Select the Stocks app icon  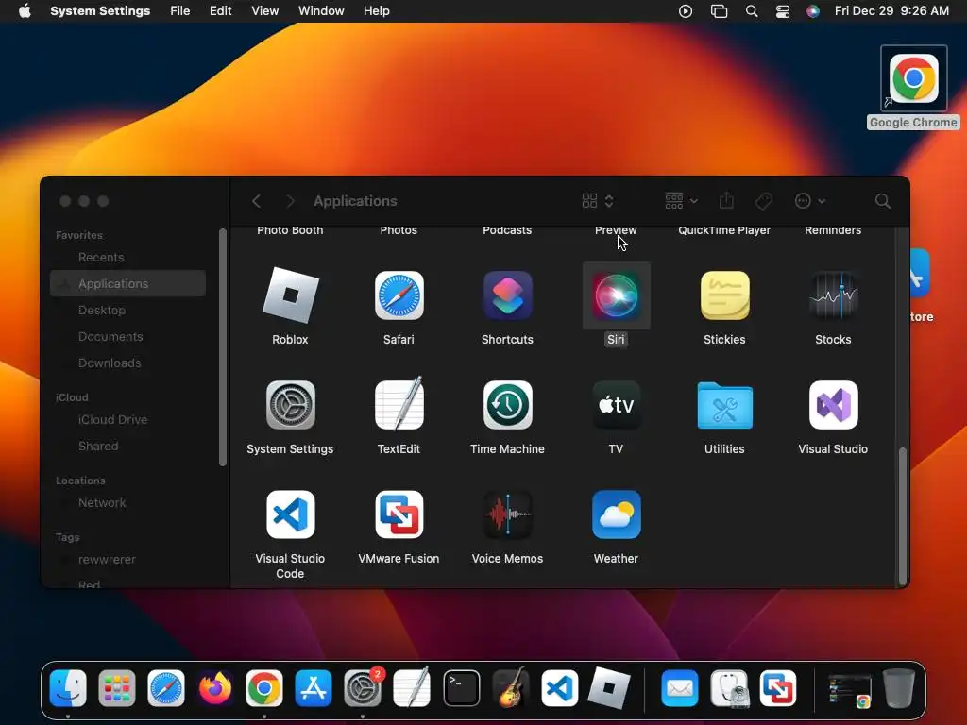[x=833, y=295]
